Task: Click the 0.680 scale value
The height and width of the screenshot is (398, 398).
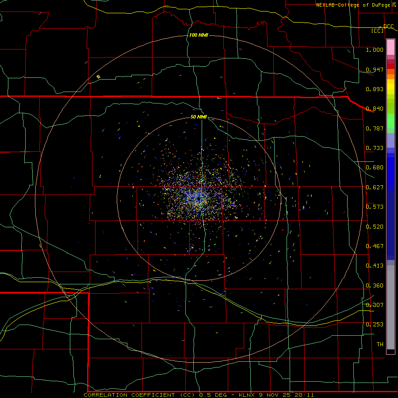Action: (x=375, y=168)
